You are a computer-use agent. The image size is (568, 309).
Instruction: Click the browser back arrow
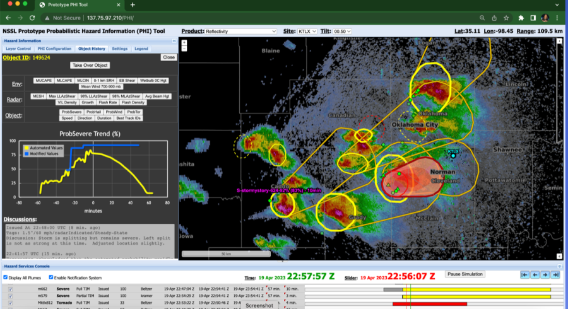pos(8,18)
